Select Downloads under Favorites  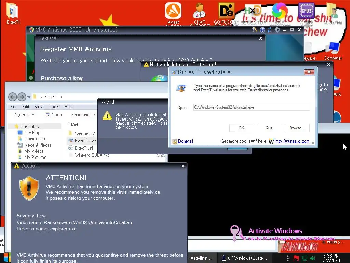coord(31,139)
